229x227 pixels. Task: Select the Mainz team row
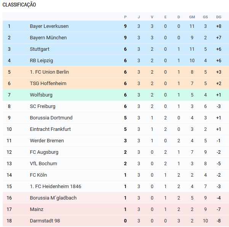tap(37, 209)
